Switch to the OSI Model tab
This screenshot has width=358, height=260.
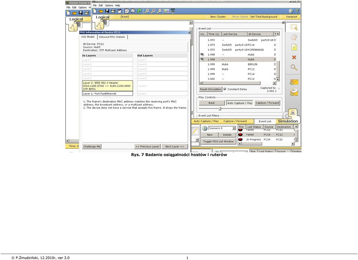[x=88, y=37]
